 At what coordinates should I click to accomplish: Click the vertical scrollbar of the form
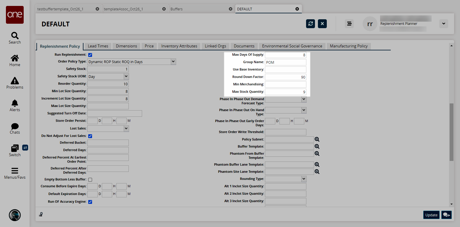click(451, 132)
